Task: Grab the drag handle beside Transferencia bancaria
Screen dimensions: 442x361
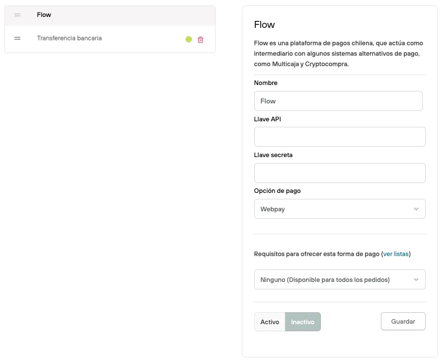Action: (17, 38)
